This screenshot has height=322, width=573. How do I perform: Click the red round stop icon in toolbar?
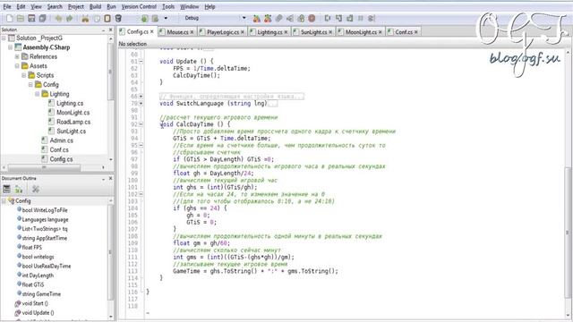(x=312, y=18)
